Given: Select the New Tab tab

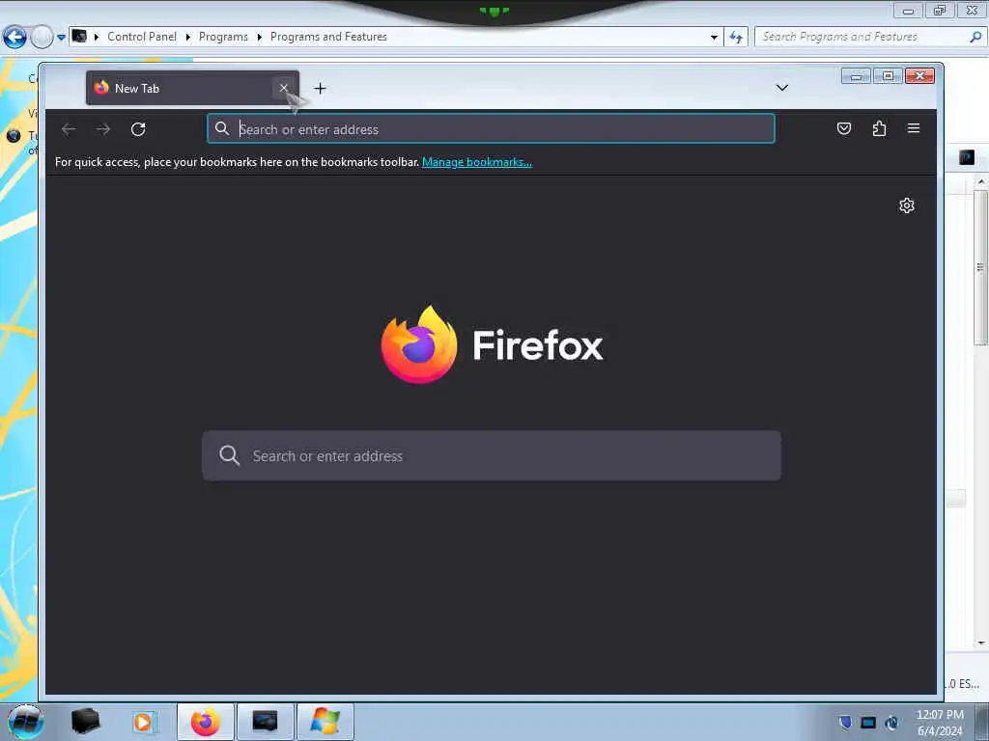Looking at the screenshot, I should (192, 88).
